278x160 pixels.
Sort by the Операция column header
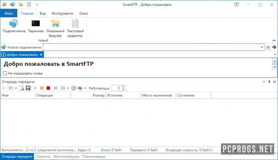(x=53, y=95)
